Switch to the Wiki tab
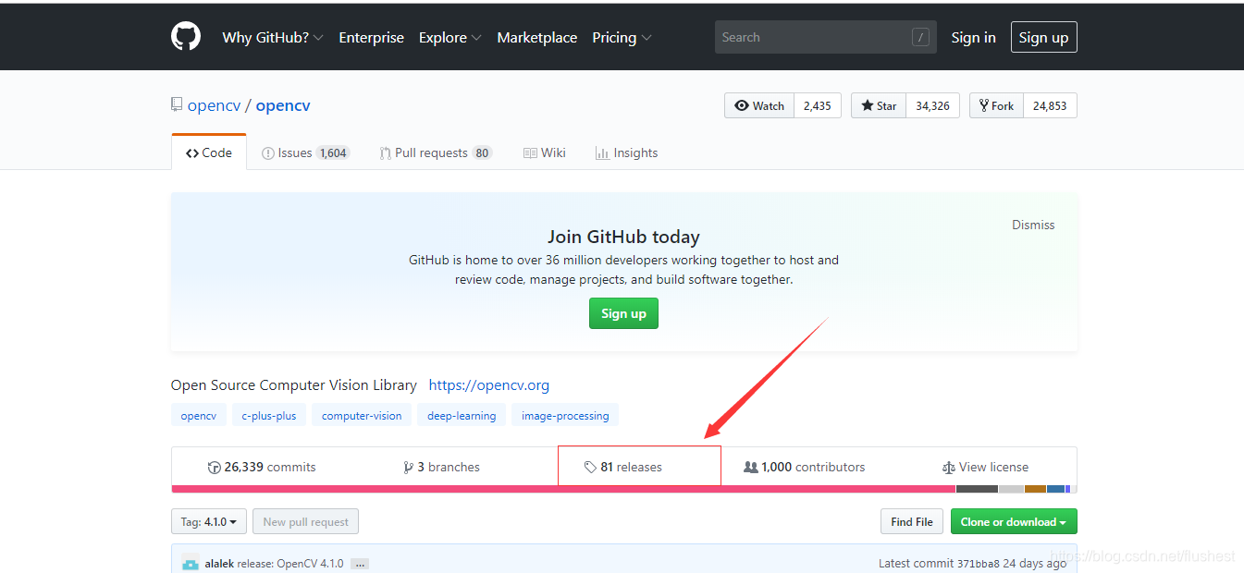Screen dimensions: 1244x573 [544, 152]
